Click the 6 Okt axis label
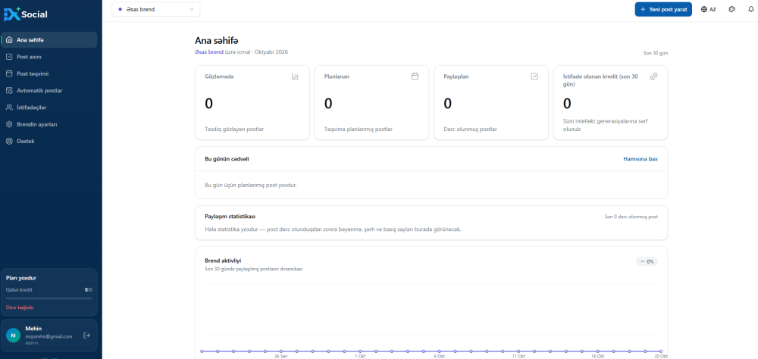Screen dimensions: 758x359 [439, 356]
